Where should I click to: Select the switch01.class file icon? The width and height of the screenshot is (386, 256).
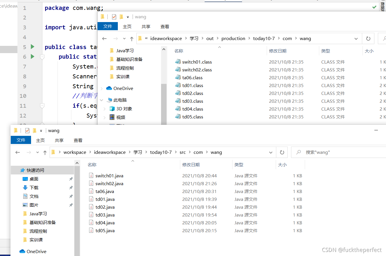(178, 62)
